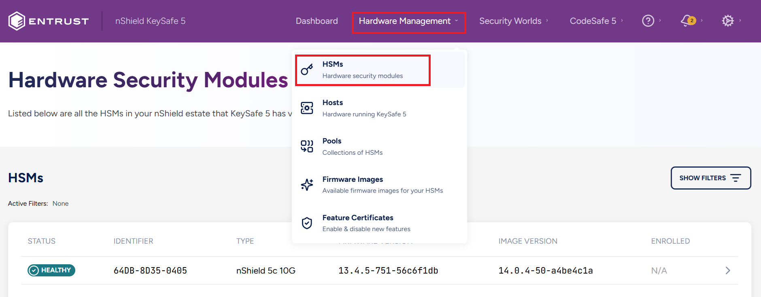Viewport: 761px width, 297px height.
Task: Select Hosts menu entry
Action: (378, 108)
